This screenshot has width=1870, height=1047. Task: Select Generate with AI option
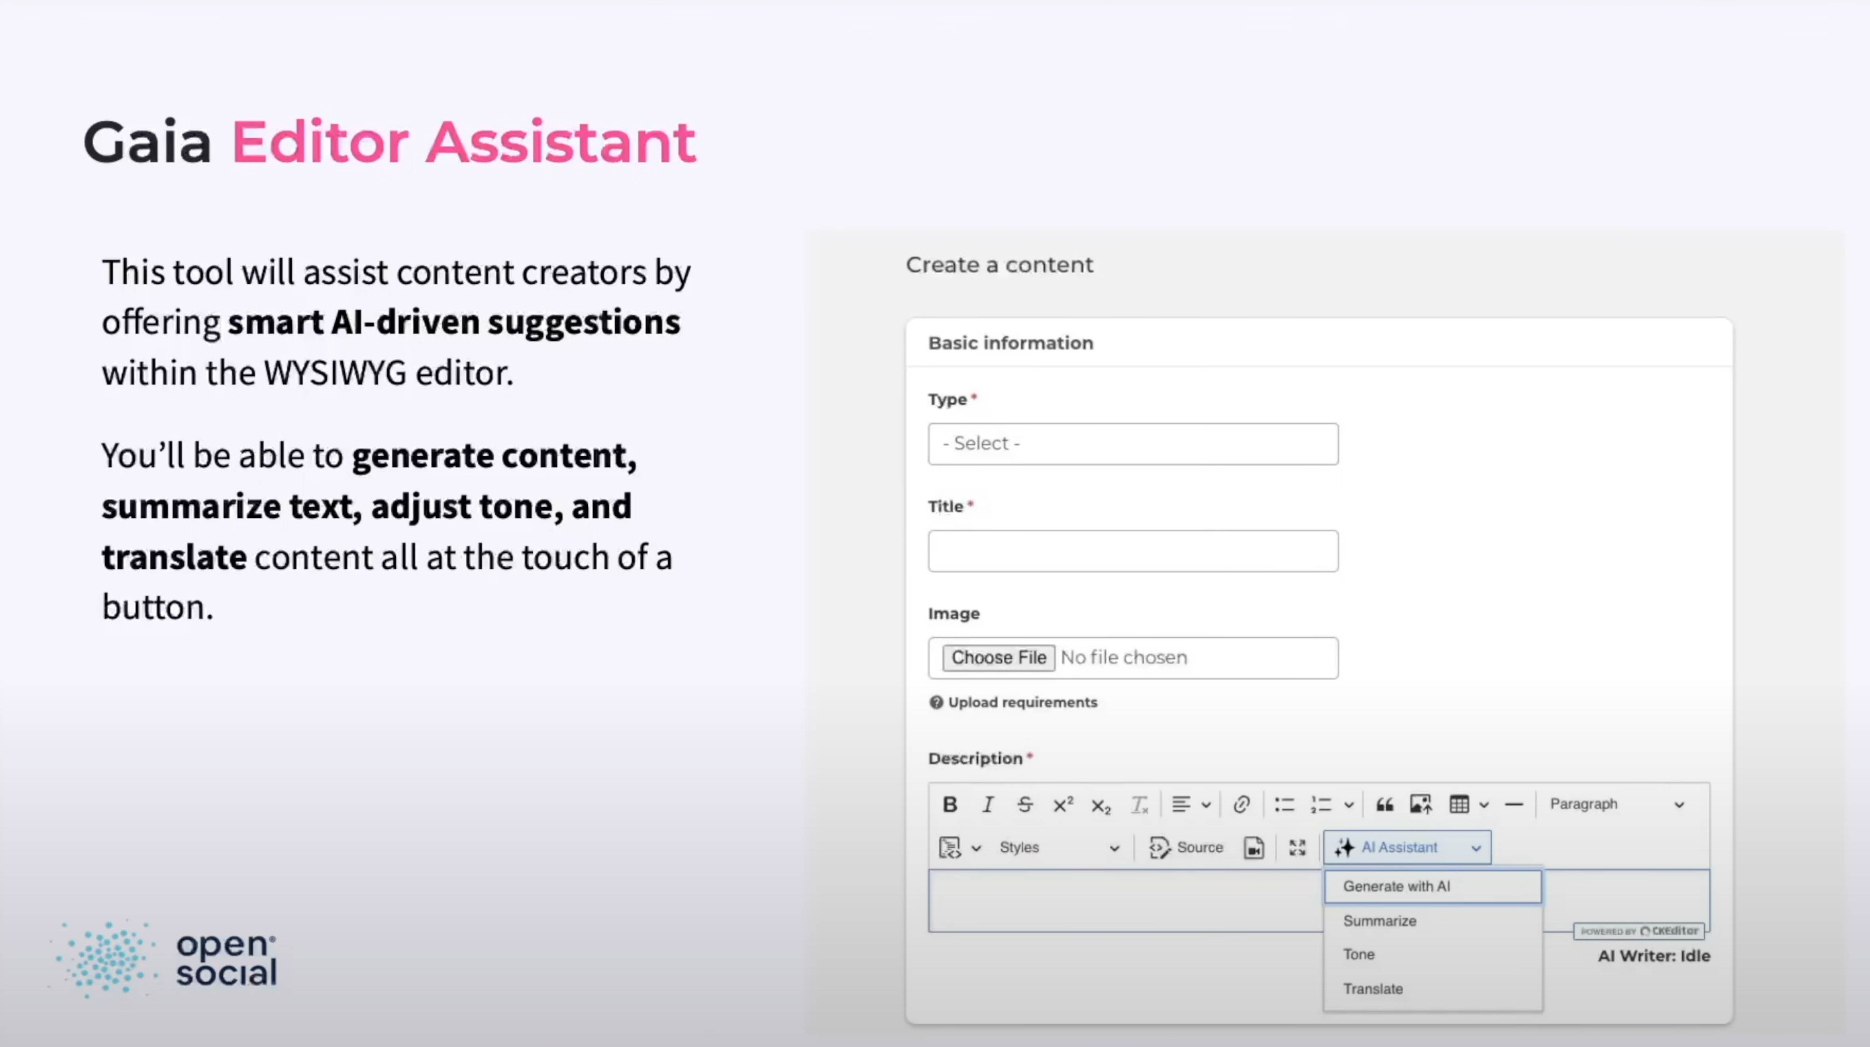tap(1432, 886)
